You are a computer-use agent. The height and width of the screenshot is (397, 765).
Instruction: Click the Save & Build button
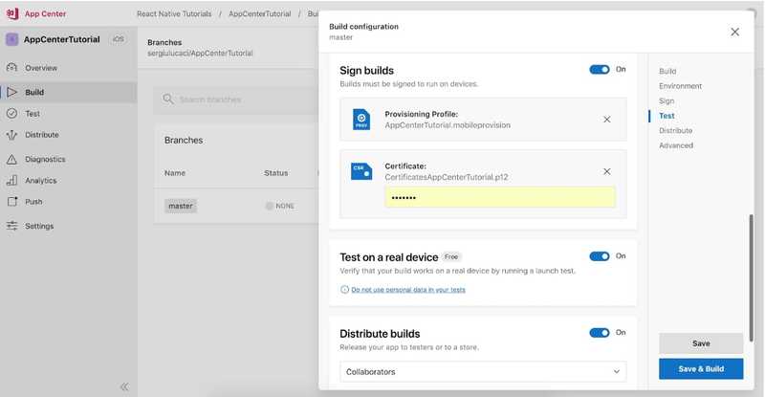point(701,368)
